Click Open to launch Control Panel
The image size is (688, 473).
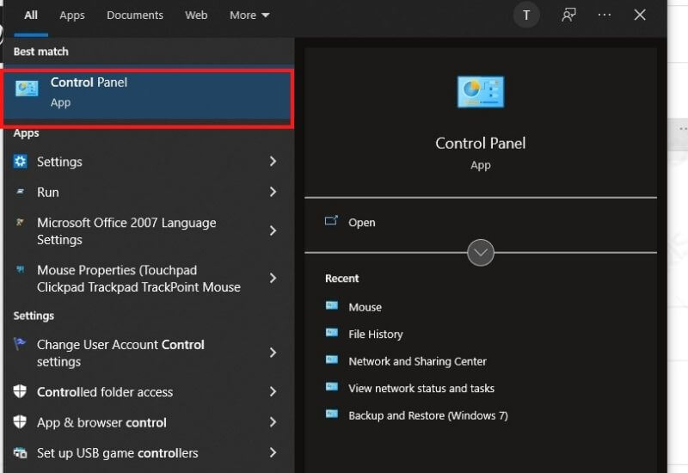pyautogui.click(x=361, y=222)
